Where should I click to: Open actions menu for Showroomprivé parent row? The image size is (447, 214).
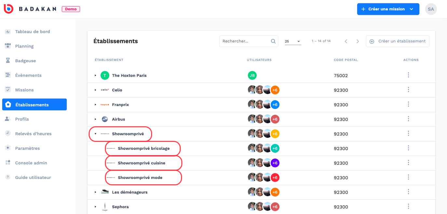tap(408, 134)
